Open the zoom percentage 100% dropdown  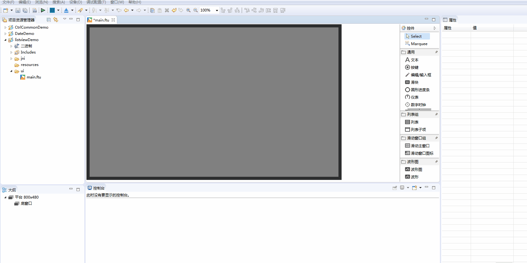pos(217,11)
